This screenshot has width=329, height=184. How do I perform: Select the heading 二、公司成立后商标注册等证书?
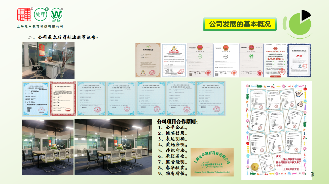click(63, 38)
